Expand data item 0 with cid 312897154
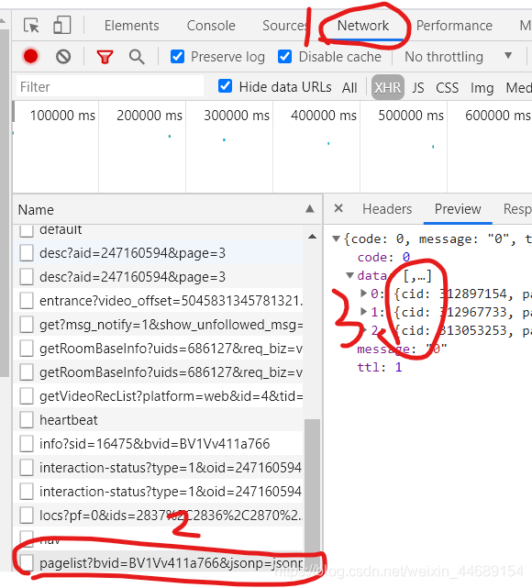532x588 pixels. (x=363, y=294)
